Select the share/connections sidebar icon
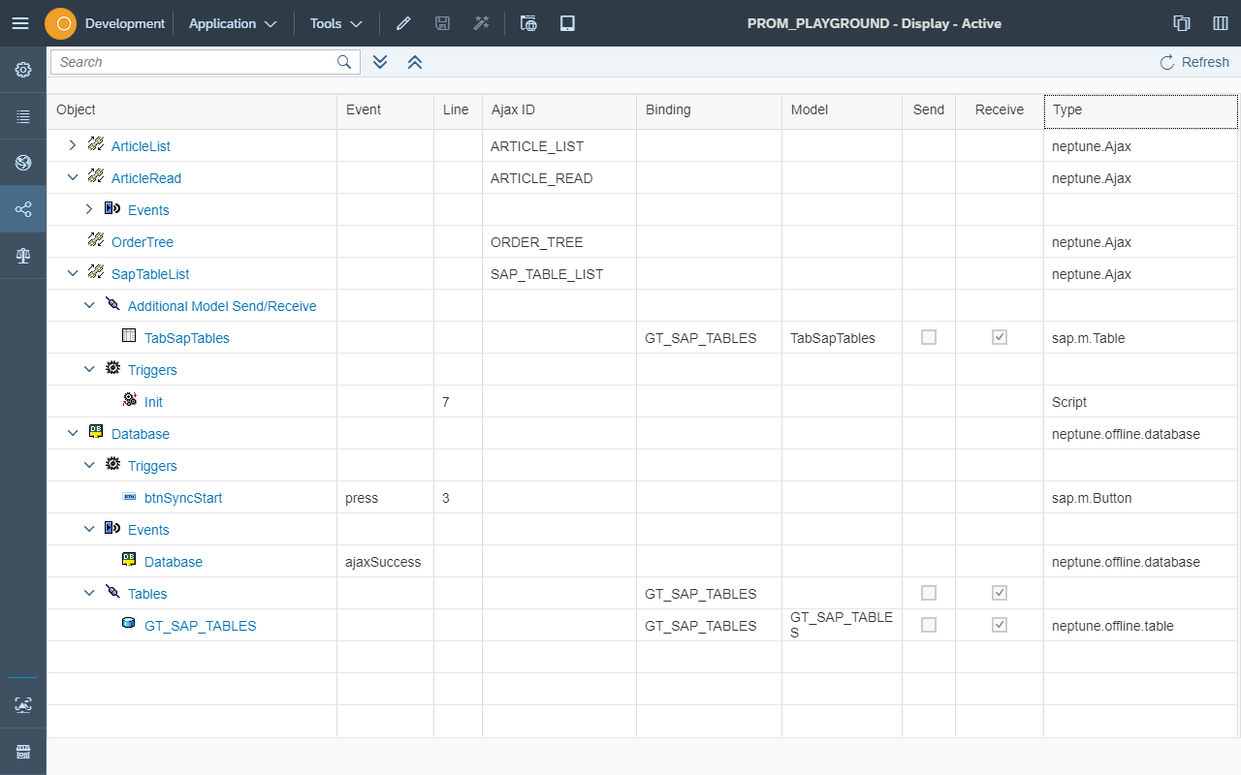1241x775 pixels. coord(23,208)
